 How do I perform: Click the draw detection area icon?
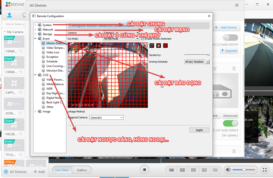152,45
